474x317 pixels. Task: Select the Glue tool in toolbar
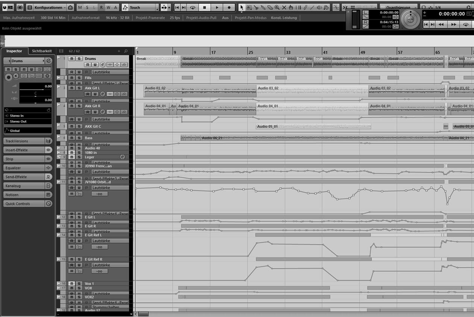pos(263,8)
